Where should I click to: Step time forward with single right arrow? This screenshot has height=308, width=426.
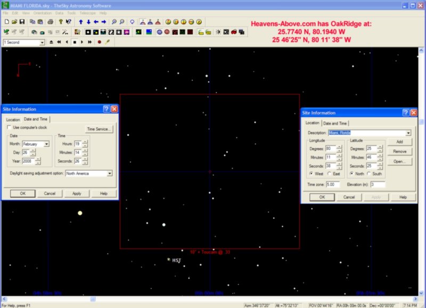pyautogui.click(x=82, y=42)
